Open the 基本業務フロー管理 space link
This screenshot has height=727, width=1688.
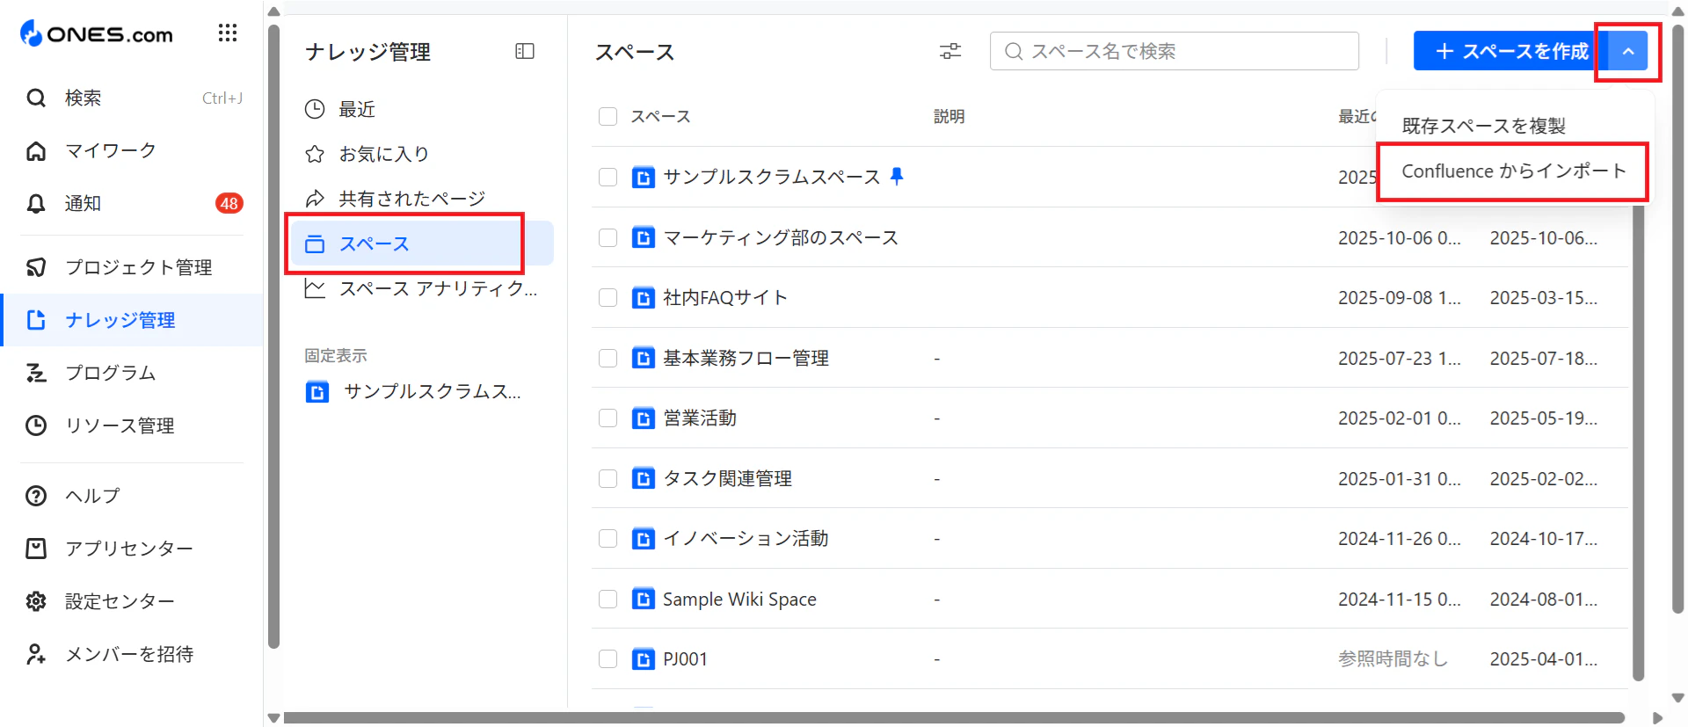click(x=746, y=358)
